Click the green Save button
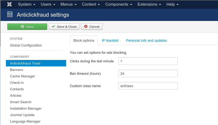The height and width of the screenshot is (125, 218). point(27,27)
